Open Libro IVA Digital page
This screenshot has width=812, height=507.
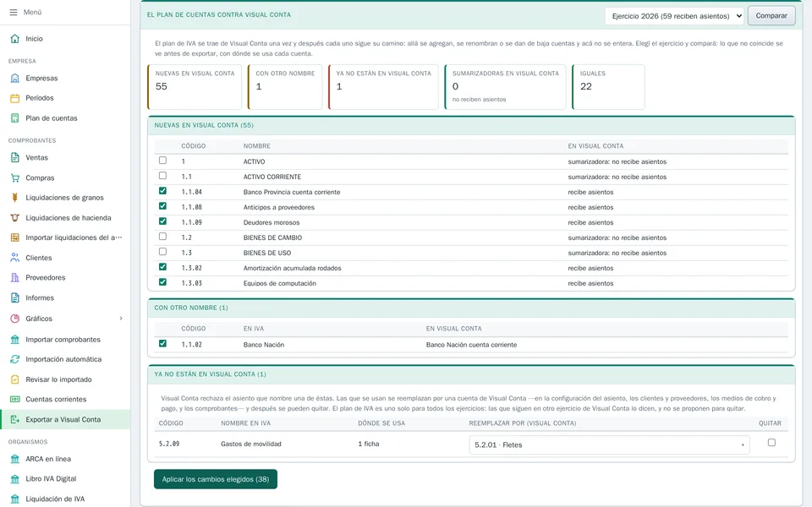tap(65, 479)
